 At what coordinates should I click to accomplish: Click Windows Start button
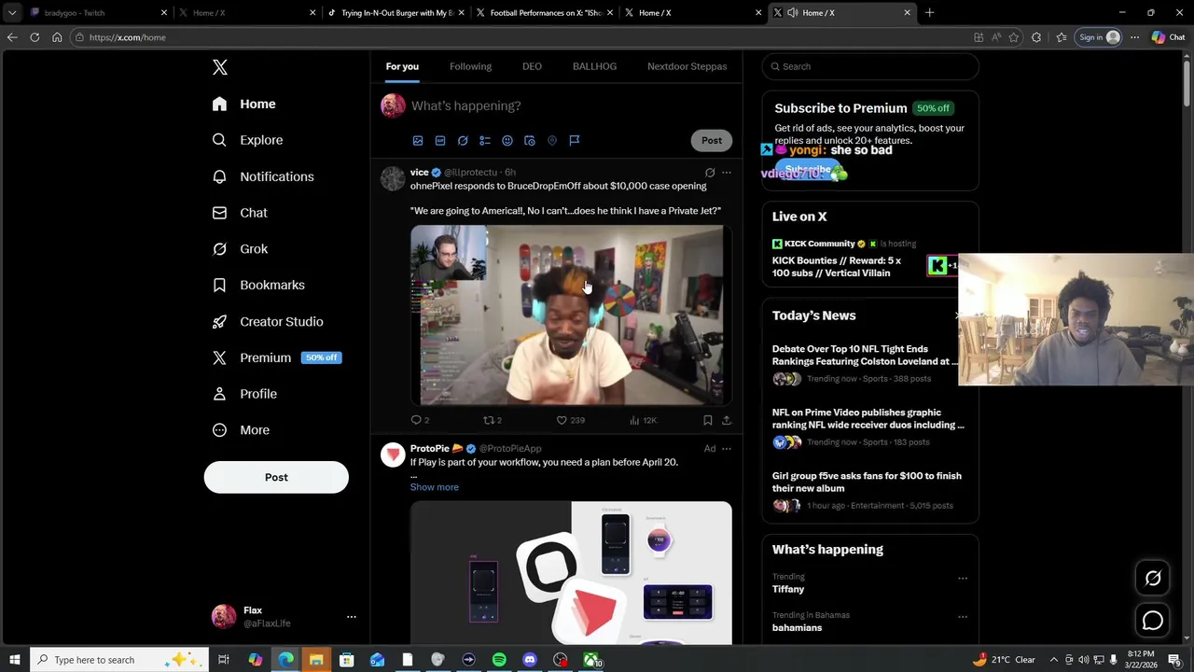coord(14,660)
